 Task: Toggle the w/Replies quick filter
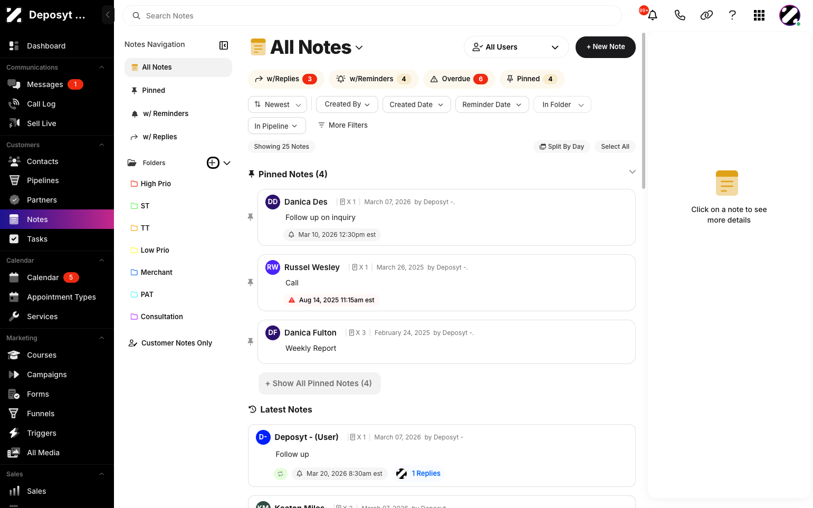[x=286, y=79]
